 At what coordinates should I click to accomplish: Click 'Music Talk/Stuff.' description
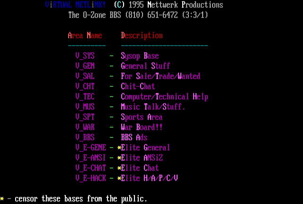tap(153, 107)
